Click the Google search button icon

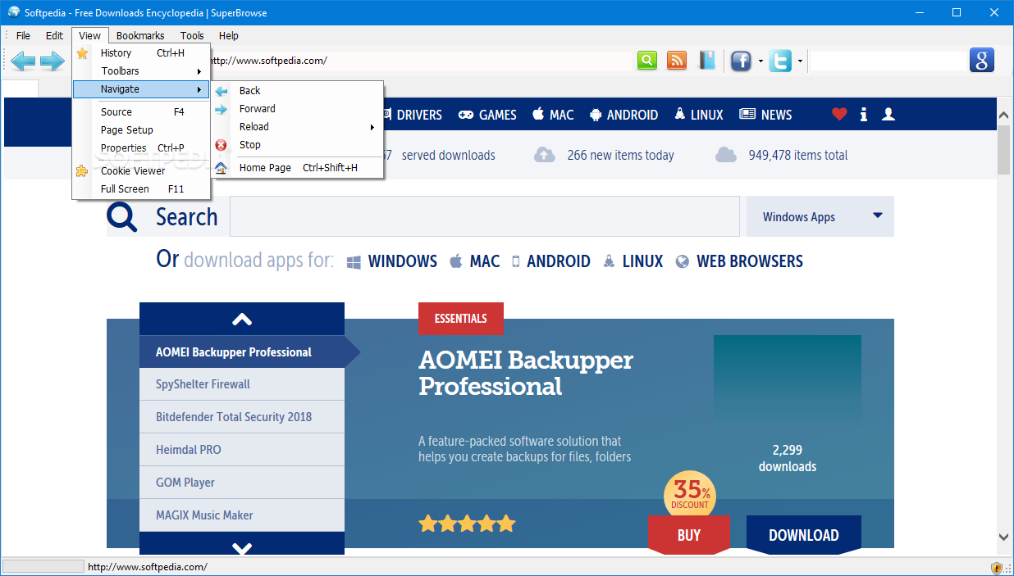click(982, 61)
